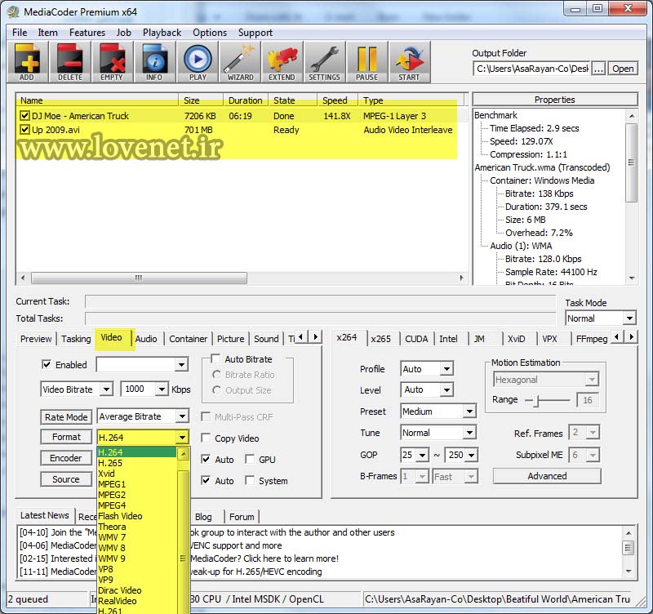This screenshot has height=614, width=653.
Task: Open the Features menu
Action: coord(87,33)
